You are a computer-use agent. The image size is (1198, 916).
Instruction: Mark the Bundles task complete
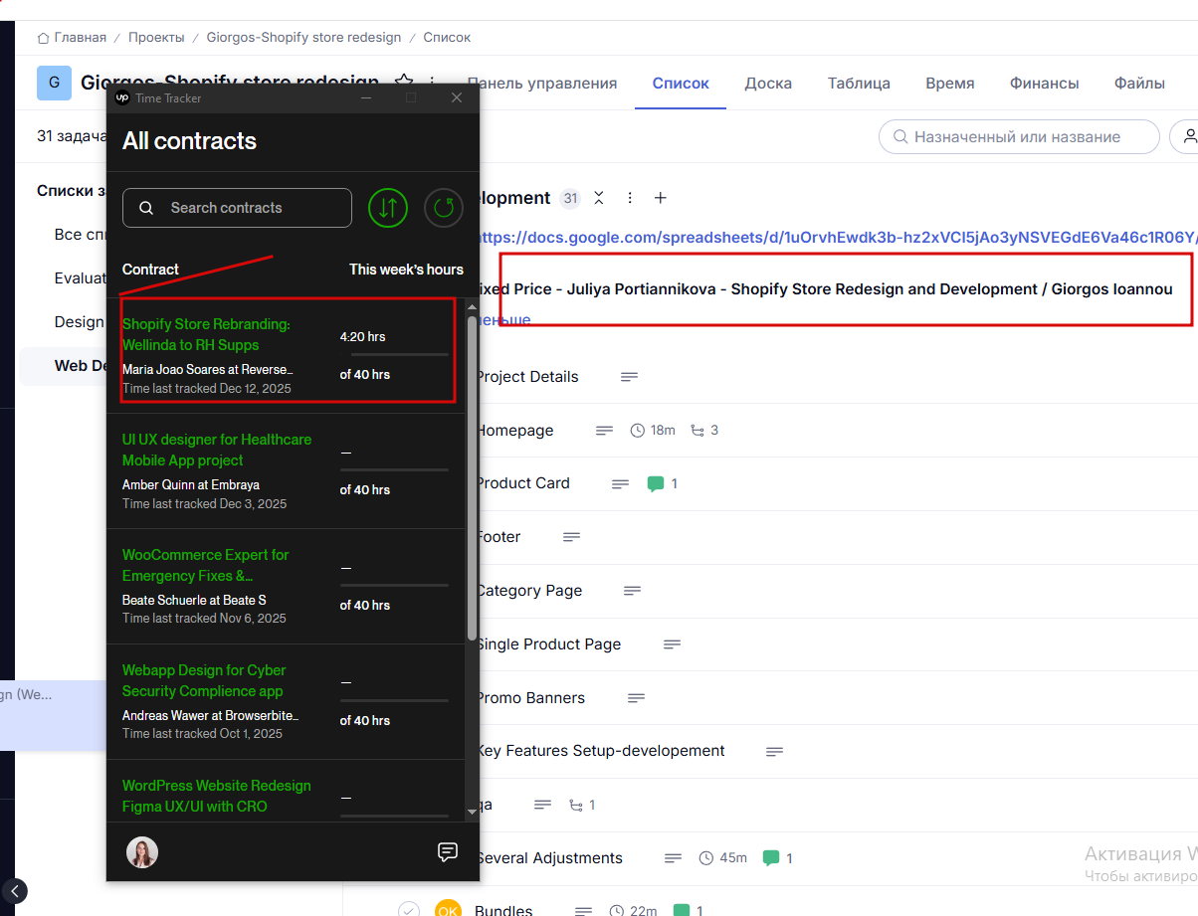tap(408, 910)
